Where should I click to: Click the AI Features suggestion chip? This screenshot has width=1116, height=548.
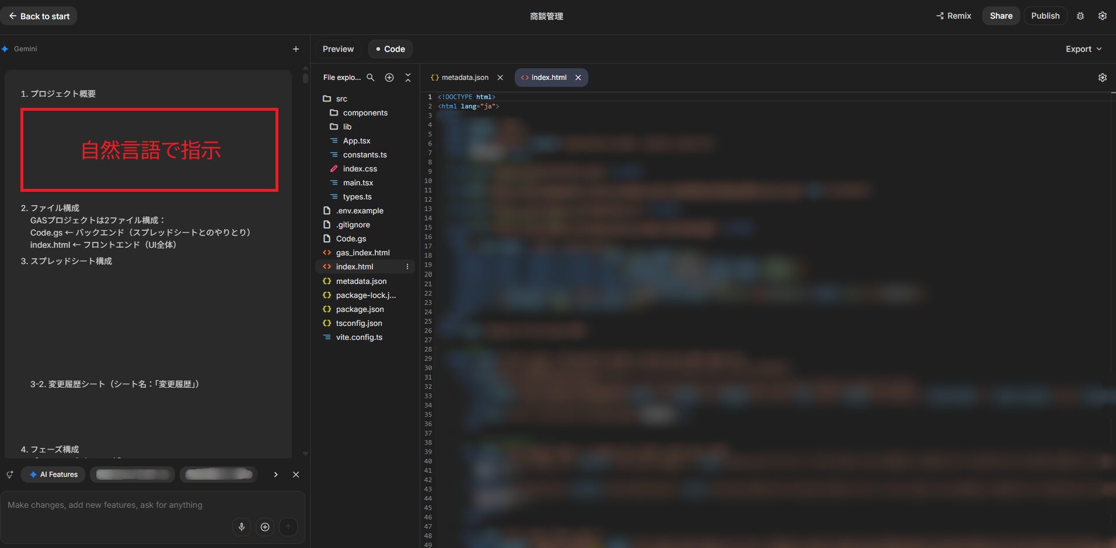point(54,475)
